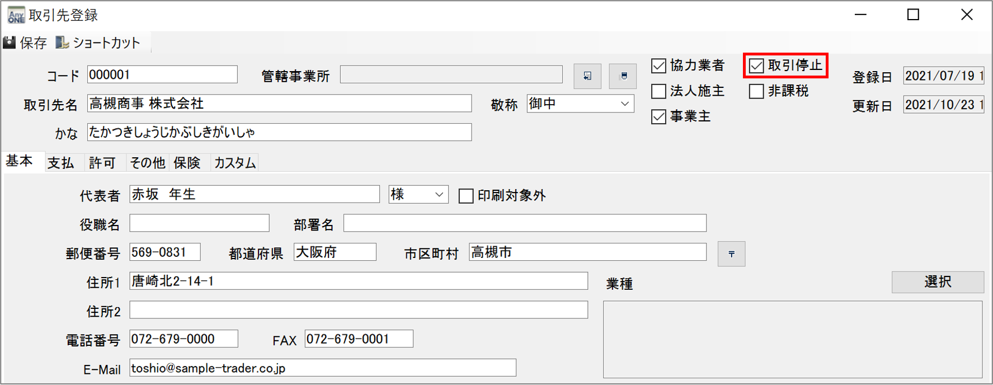Expand the 敬称 dropdown showing 御中

tap(624, 104)
